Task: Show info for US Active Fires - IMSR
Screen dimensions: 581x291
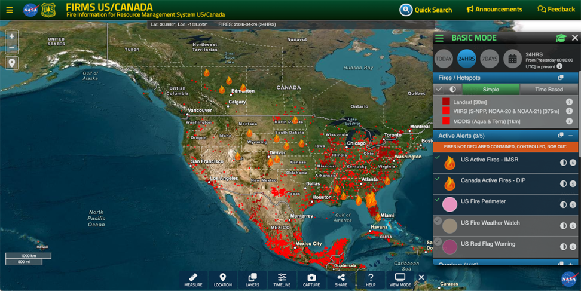Action: [573, 163]
